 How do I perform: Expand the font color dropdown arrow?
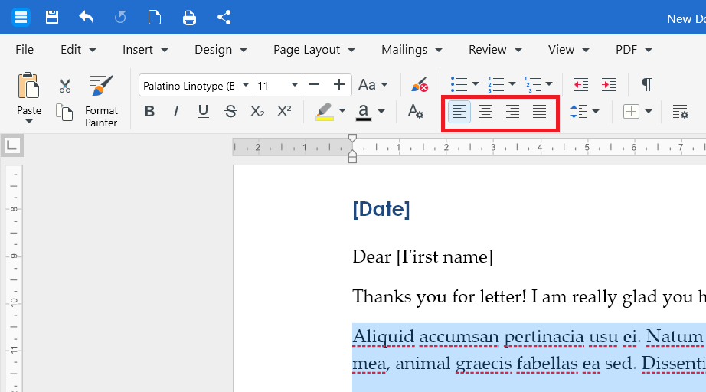(381, 111)
